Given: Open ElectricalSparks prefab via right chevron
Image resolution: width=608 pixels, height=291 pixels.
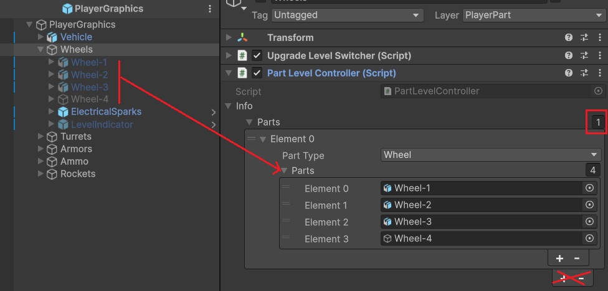Looking at the screenshot, I should point(213,113).
